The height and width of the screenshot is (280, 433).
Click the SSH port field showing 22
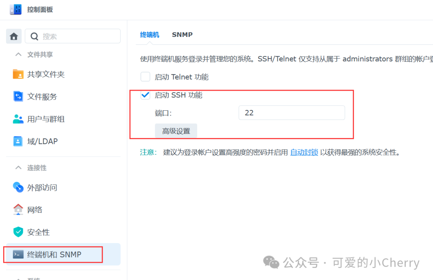[291, 113]
